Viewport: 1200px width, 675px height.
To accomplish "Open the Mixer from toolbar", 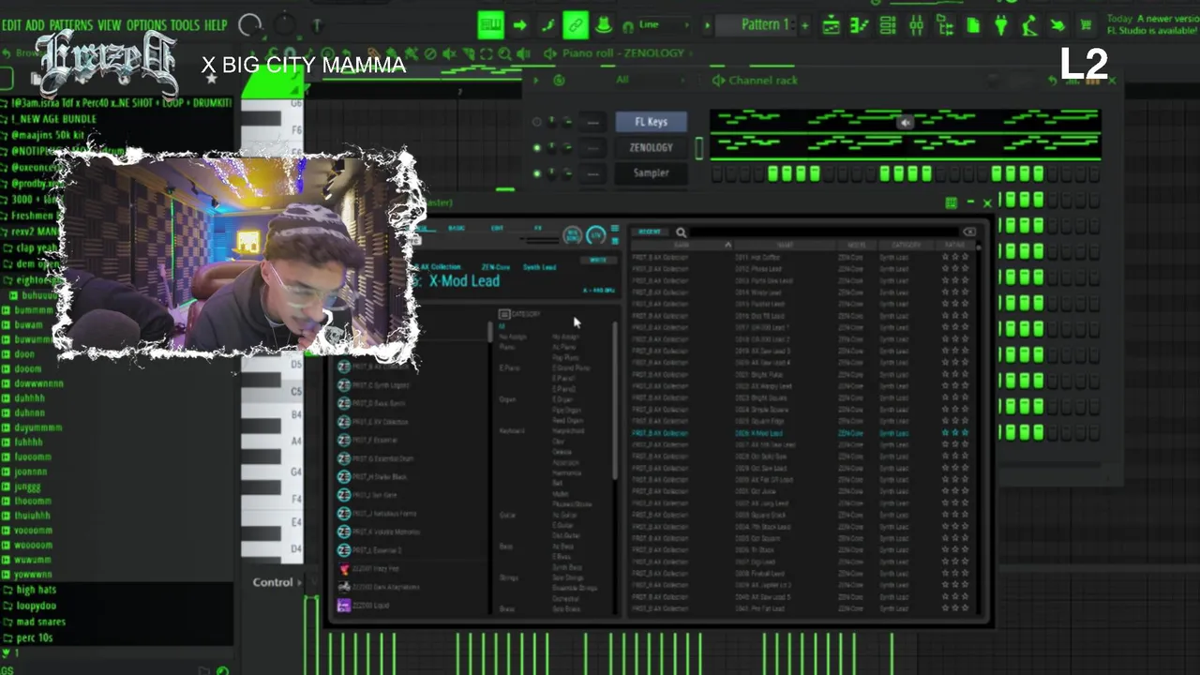I will (917, 26).
